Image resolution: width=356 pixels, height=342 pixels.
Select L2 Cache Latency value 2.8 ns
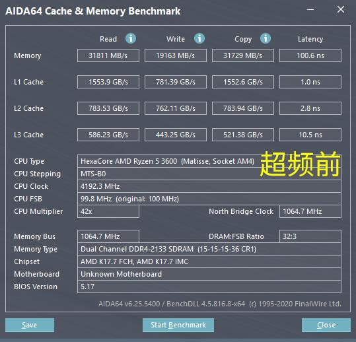(310, 108)
